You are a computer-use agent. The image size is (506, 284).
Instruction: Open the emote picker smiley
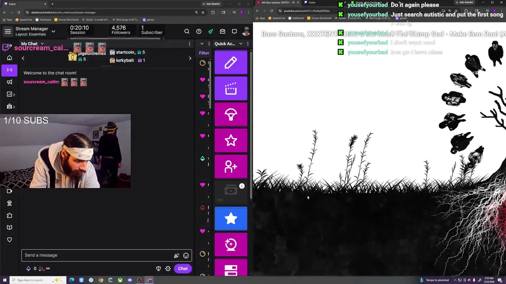point(186,256)
